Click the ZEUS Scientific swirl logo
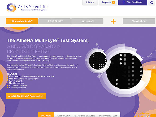This screenshot has width=156, height=117. pyautogui.click(x=11, y=8)
